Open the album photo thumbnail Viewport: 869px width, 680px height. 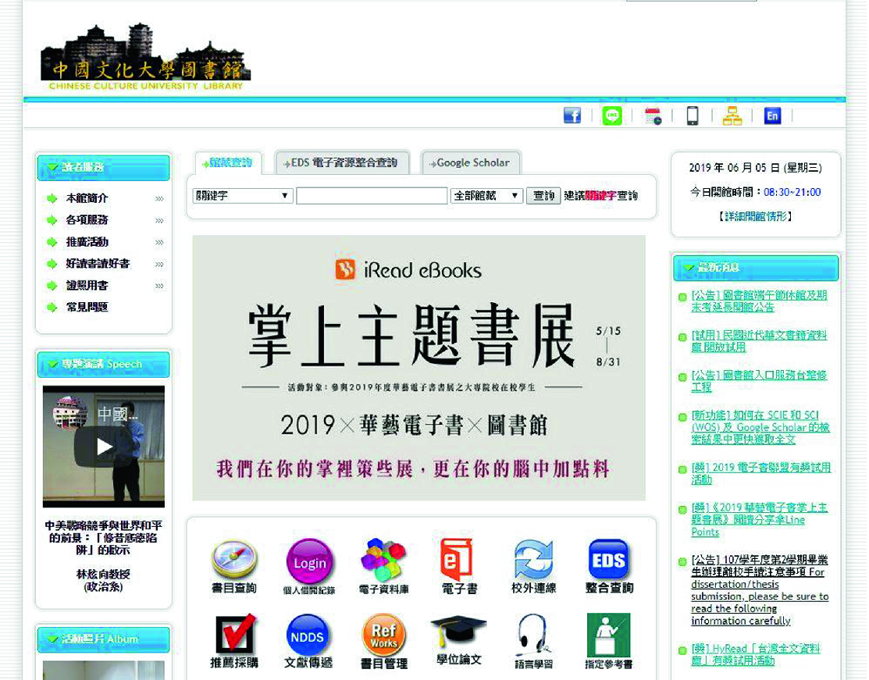pos(104,670)
